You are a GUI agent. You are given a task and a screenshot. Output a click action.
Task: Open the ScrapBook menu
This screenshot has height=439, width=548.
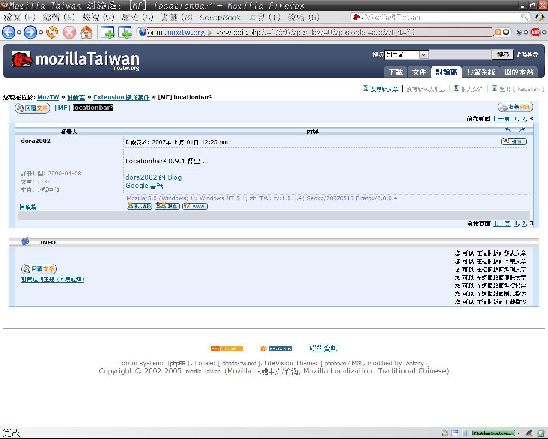[220, 18]
